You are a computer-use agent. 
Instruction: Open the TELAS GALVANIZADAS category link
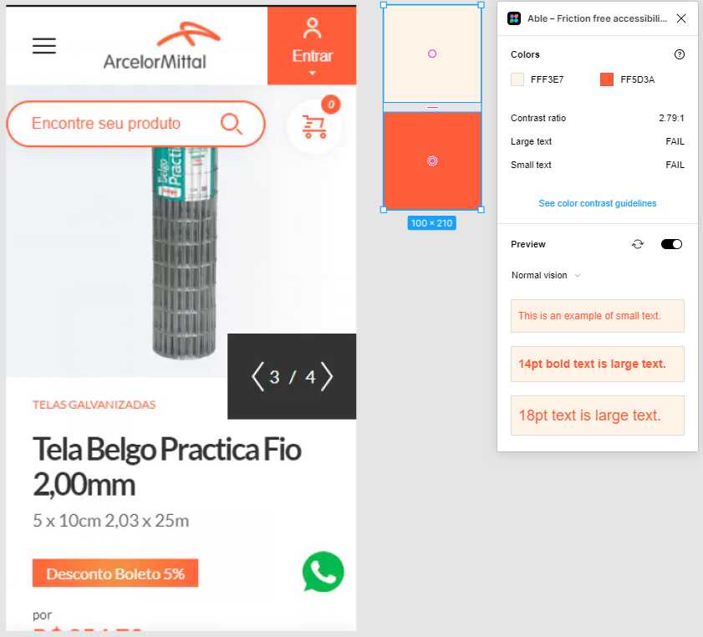94,405
